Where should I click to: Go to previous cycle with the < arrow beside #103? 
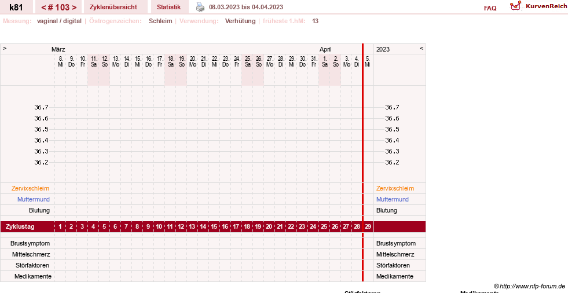point(43,8)
